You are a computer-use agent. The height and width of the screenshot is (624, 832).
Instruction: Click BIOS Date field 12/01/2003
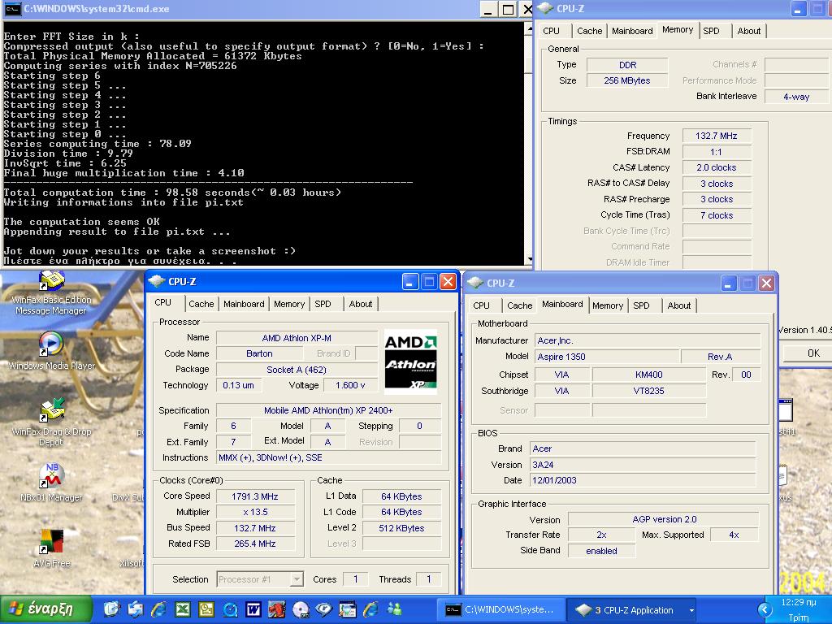pyautogui.click(x=643, y=480)
